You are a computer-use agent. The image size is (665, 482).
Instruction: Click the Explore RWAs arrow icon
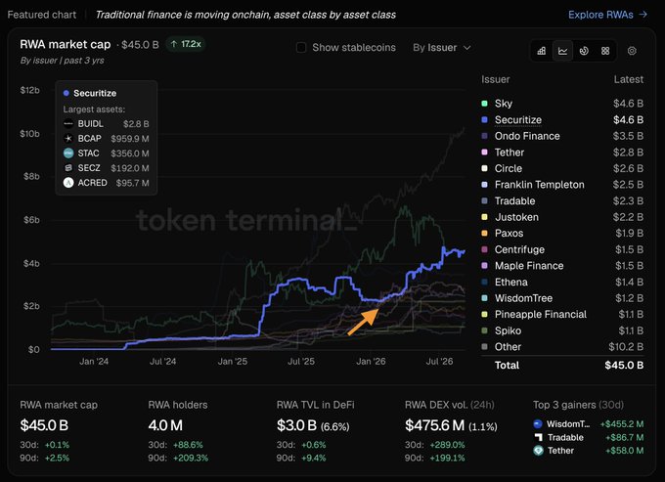[643, 15]
